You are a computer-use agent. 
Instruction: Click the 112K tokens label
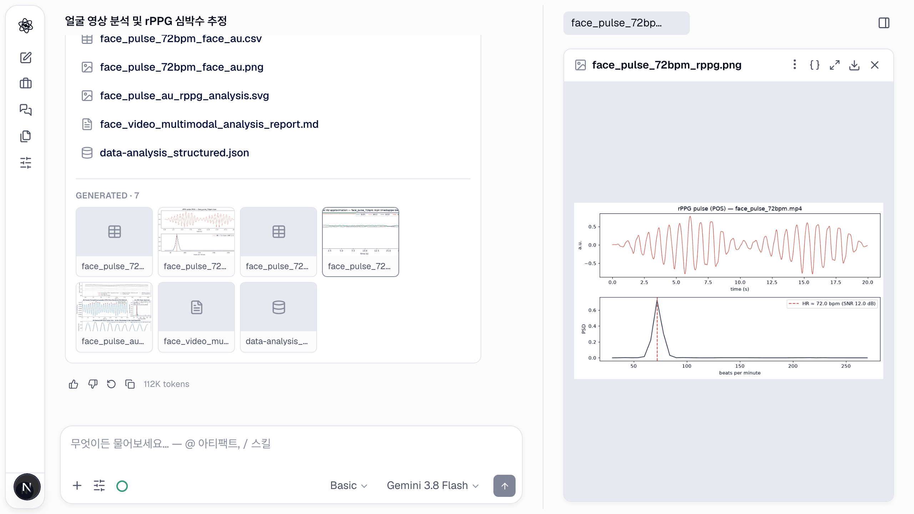click(166, 384)
